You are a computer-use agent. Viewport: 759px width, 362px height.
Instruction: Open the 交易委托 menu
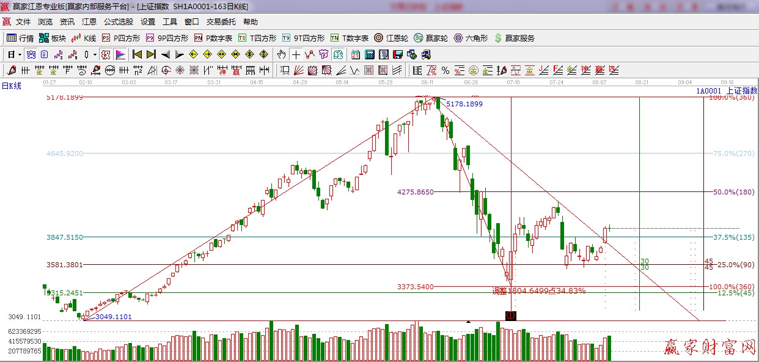[221, 22]
